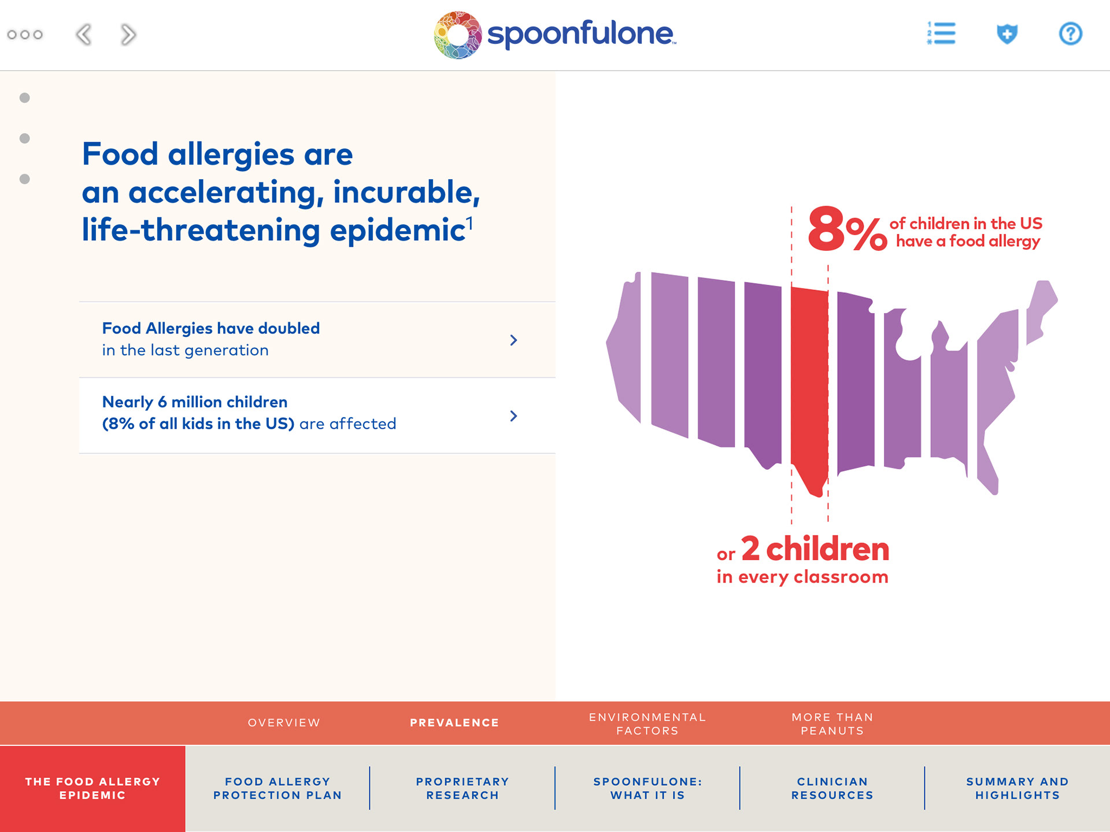Open SpoonfulOne: What It Is section
Image resolution: width=1110 pixels, height=832 pixels.
click(647, 788)
